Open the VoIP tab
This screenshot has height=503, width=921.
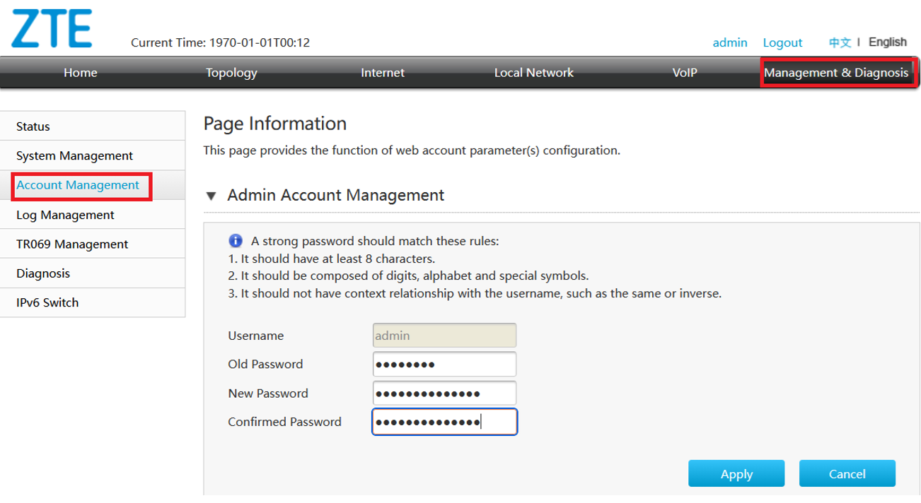tap(684, 73)
